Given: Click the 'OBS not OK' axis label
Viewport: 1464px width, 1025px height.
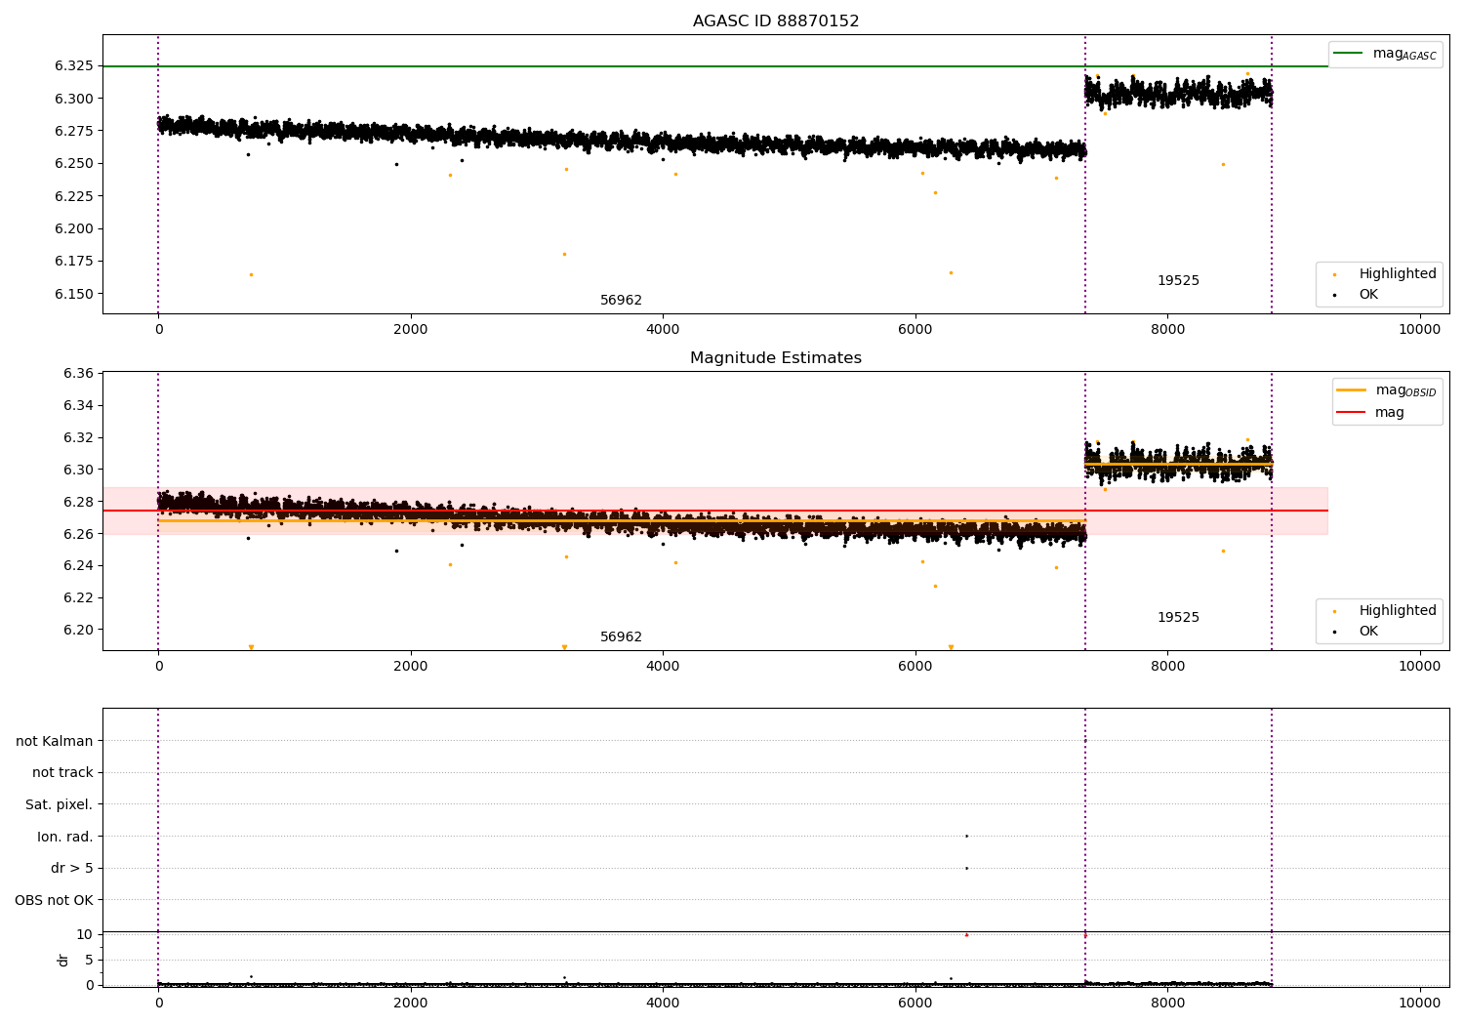Looking at the screenshot, I should pos(55,900).
